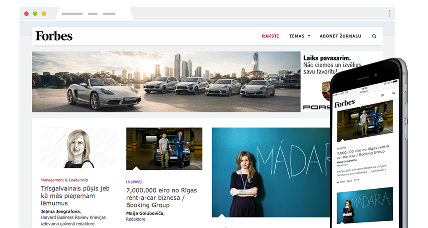Tap Uzņēmēji category link on phone
The image size is (428, 228).
pos(342,148)
